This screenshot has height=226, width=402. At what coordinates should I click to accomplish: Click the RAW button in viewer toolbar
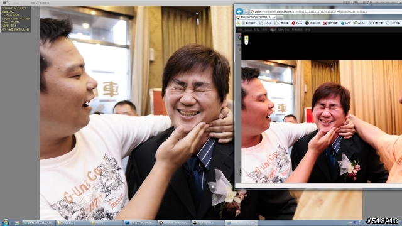[x=16, y=3]
